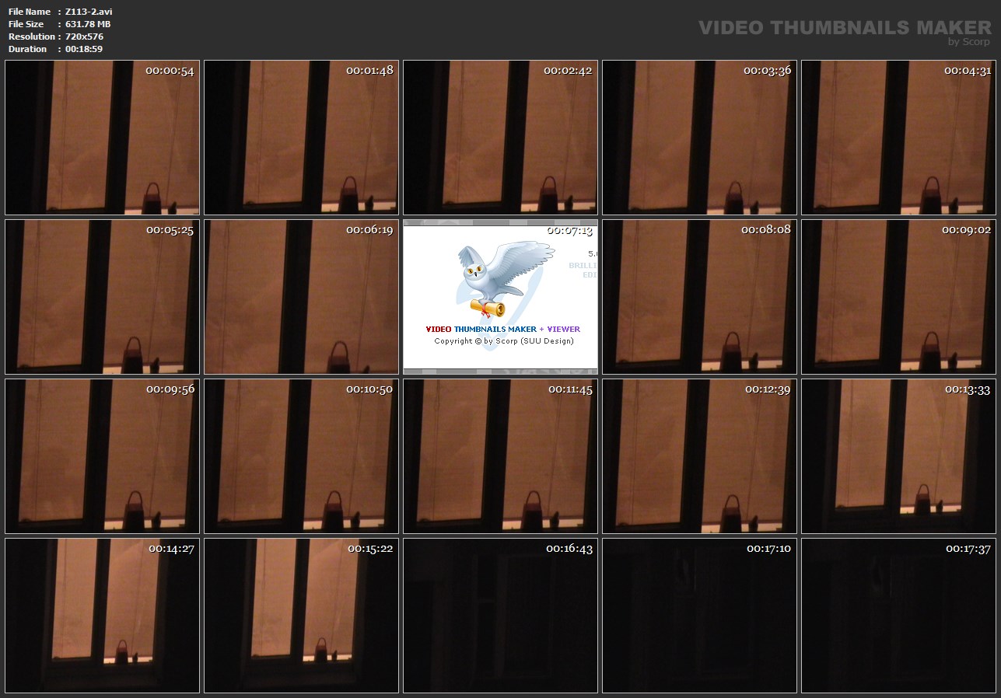Open the frame stamped 00:12:39
1001x698 pixels.
click(x=699, y=456)
